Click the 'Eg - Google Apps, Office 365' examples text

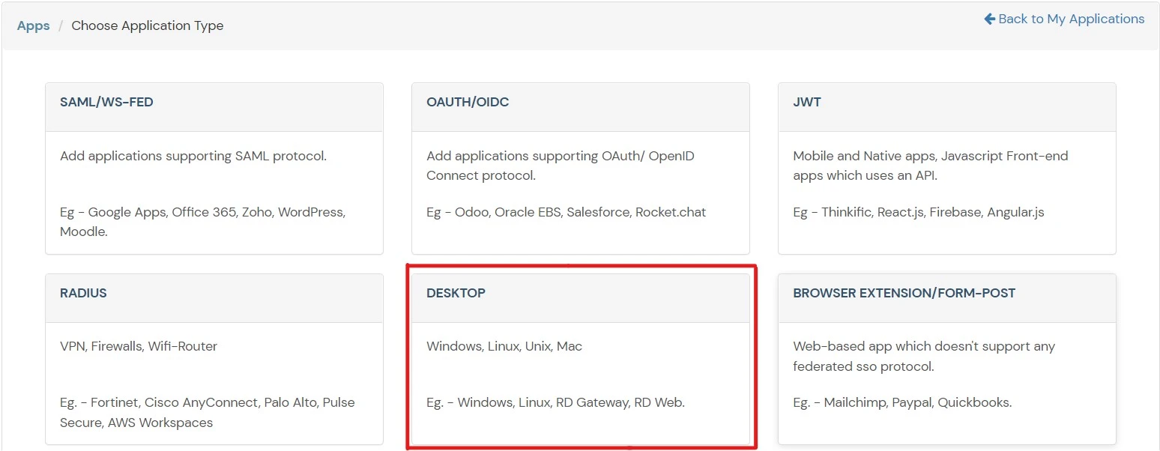coord(203,222)
